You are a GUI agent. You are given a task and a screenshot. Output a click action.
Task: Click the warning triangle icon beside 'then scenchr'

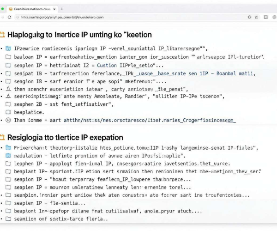tap(8, 89)
